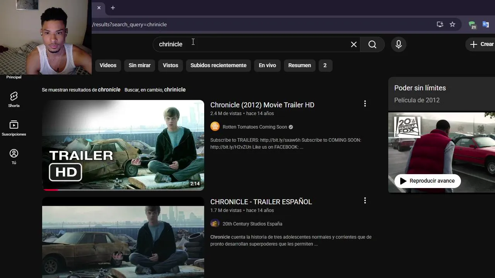Open Rotten Tomatoes Coming Soon channel name
This screenshot has width=495, height=278.
255,127
